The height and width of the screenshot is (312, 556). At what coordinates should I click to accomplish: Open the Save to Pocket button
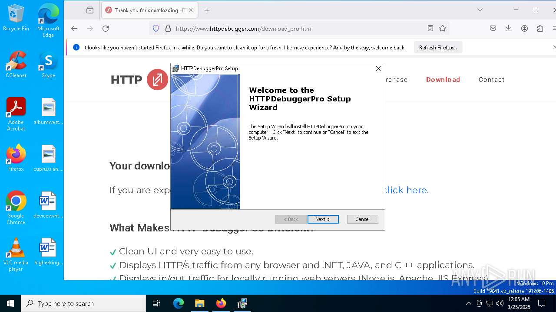pos(493,29)
